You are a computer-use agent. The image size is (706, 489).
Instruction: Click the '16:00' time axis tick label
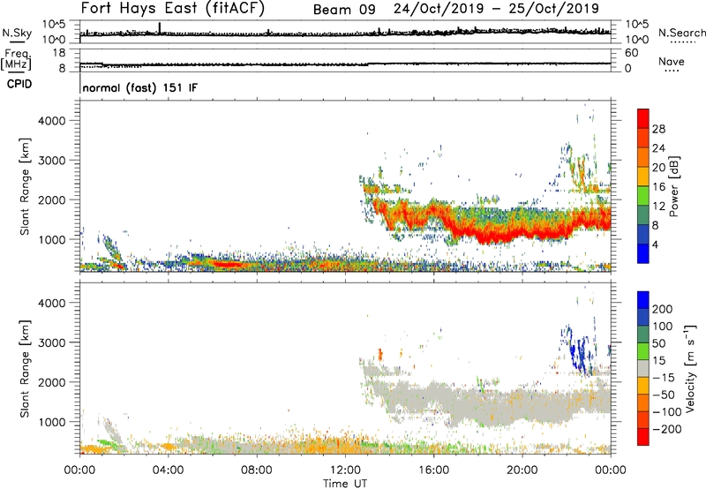(433, 470)
